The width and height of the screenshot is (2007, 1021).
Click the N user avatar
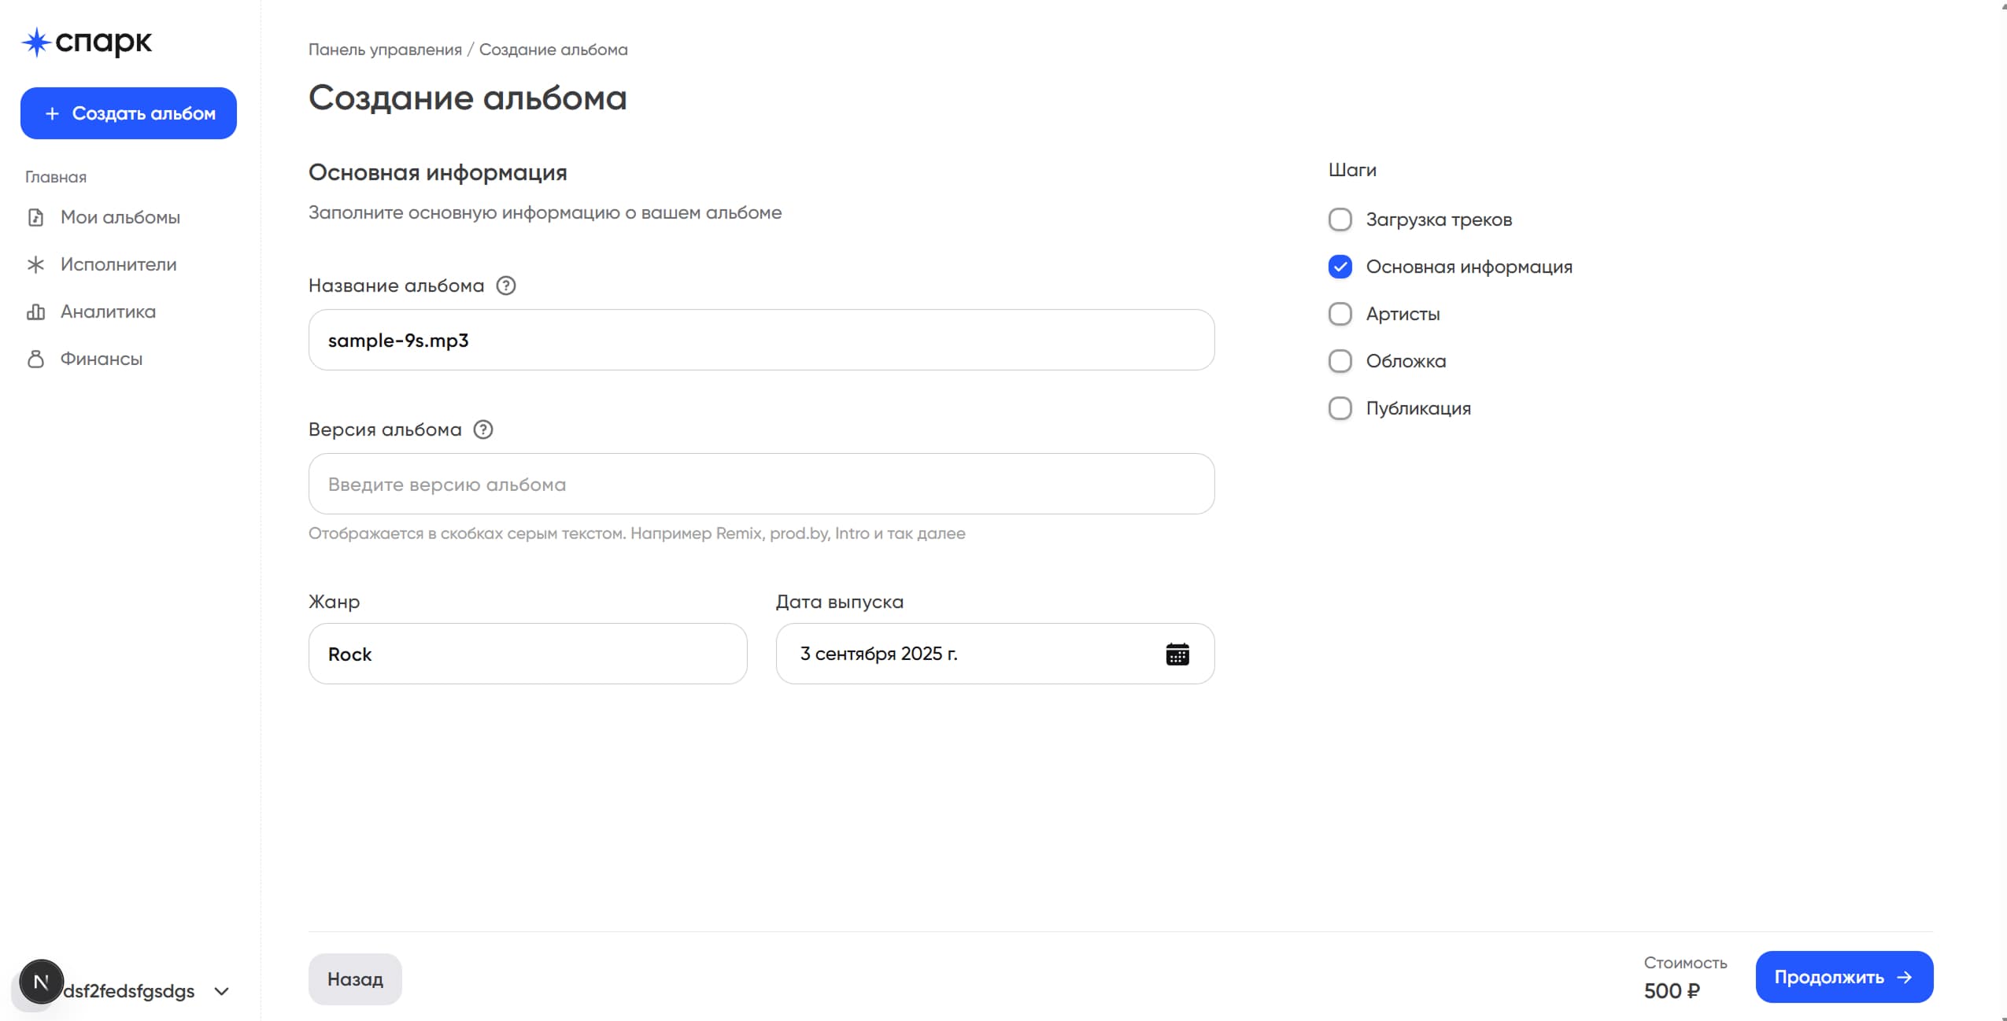point(41,982)
